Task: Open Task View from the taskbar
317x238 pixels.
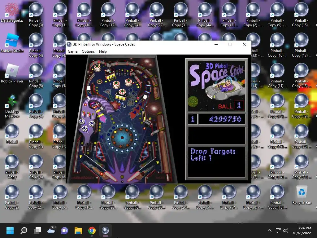Action: [x=37, y=230]
